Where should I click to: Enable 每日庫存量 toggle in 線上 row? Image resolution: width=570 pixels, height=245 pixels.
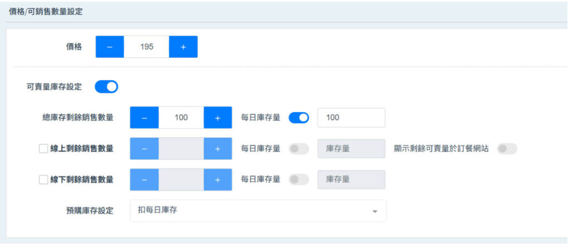(x=299, y=149)
